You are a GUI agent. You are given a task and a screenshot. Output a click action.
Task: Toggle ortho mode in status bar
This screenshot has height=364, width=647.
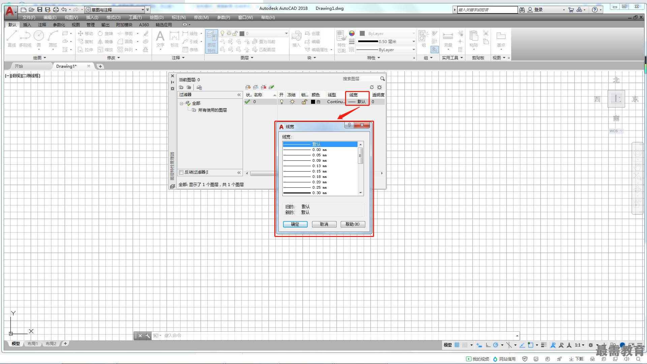(x=488, y=345)
